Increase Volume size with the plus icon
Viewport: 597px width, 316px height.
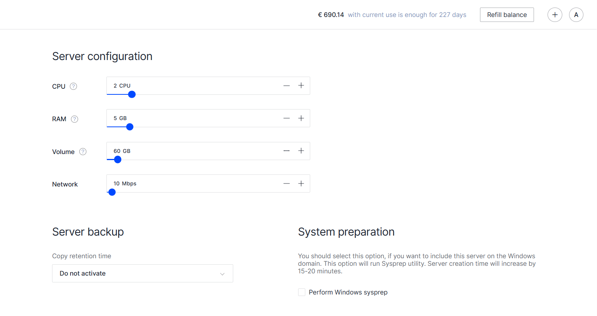point(301,151)
